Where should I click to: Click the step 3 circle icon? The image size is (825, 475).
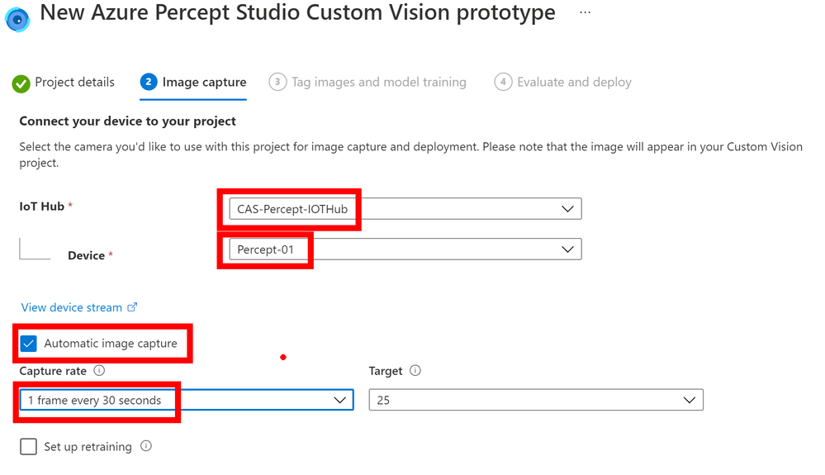coord(277,82)
